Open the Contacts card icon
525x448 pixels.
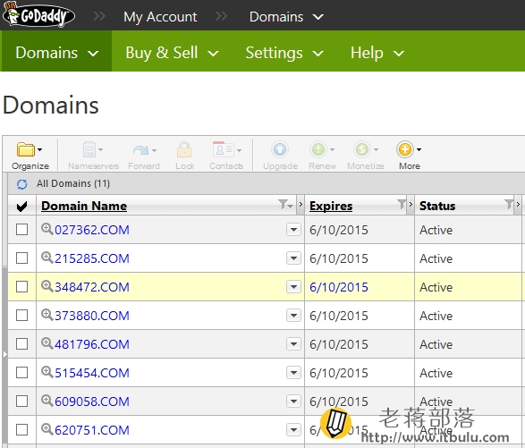tap(224, 149)
